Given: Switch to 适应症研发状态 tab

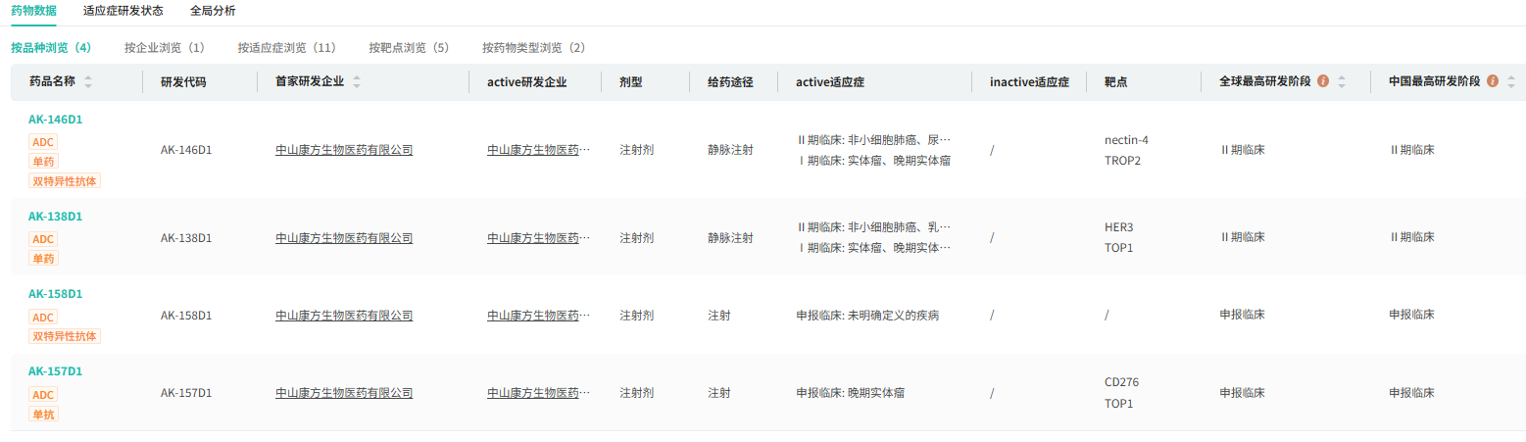Looking at the screenshot, I should (x=123, y=11).
